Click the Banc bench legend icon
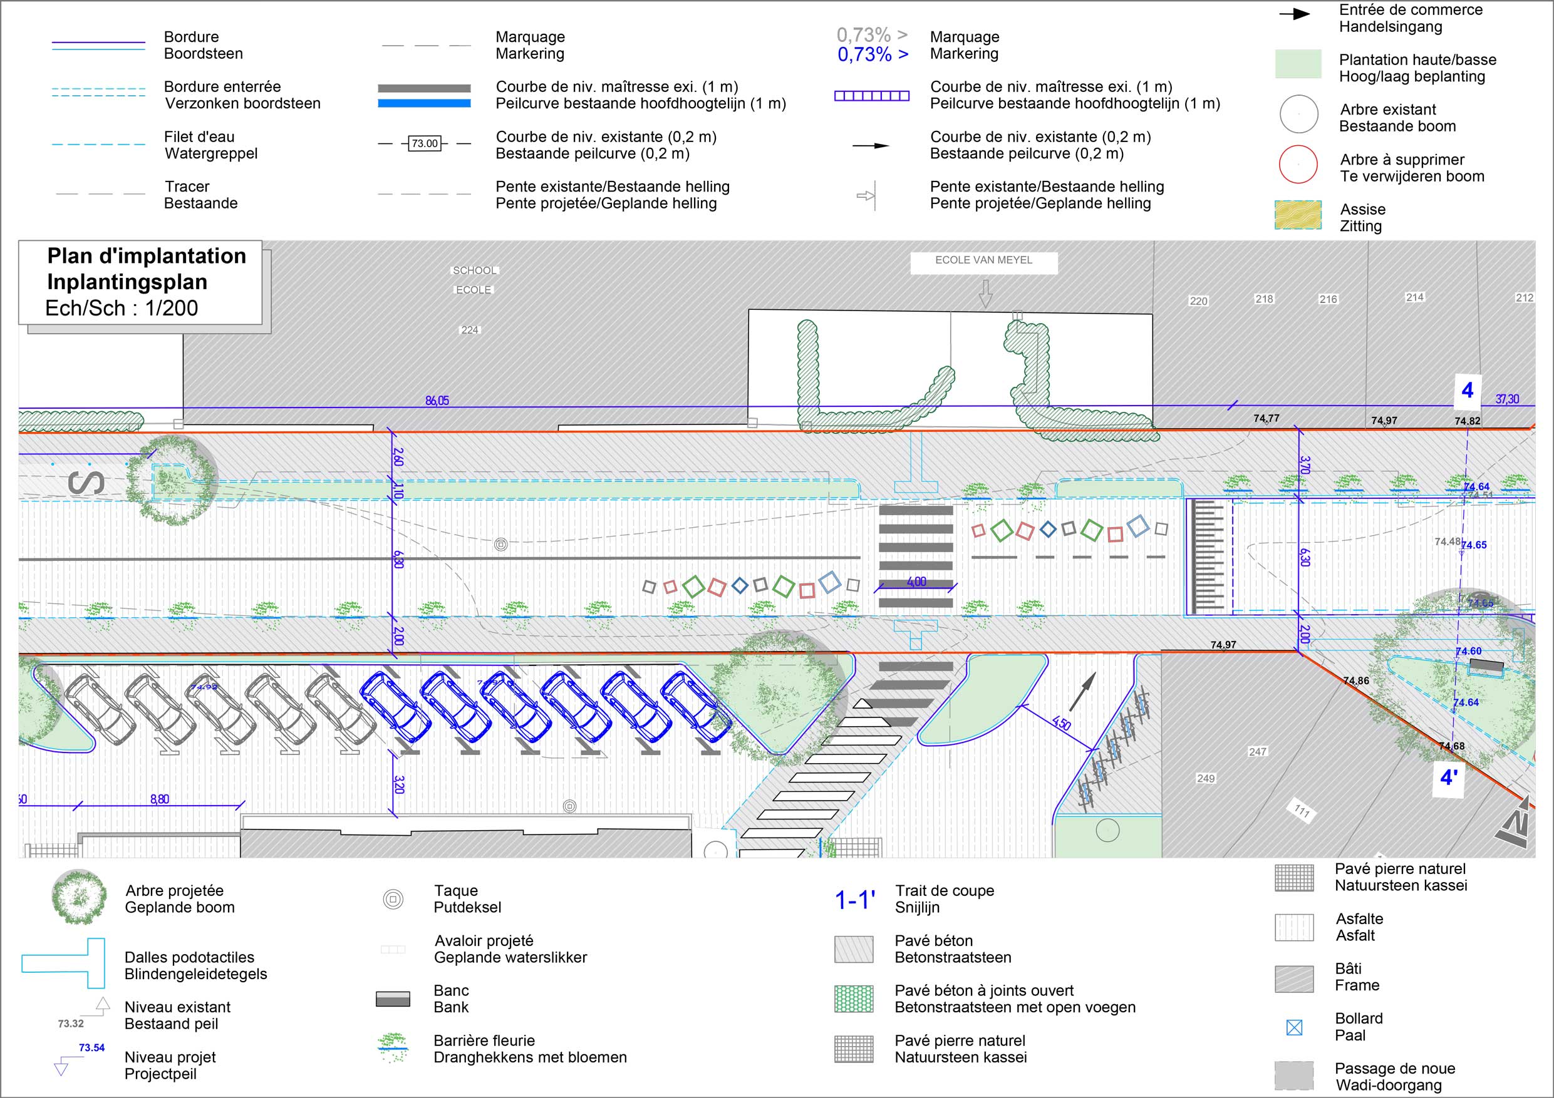1554x1098 pixels. point(393,999)
